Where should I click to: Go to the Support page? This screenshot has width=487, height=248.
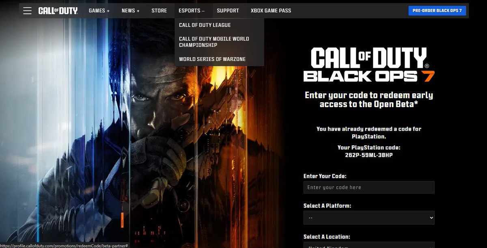pyautogui.click(x=228, y=11)
